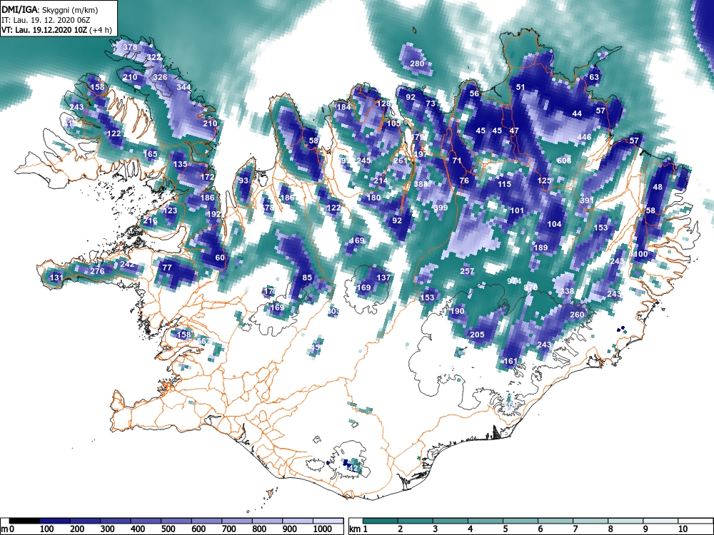Click the visibility value '101' on map
Screen dimensions: 714x535
coord(517,210)
